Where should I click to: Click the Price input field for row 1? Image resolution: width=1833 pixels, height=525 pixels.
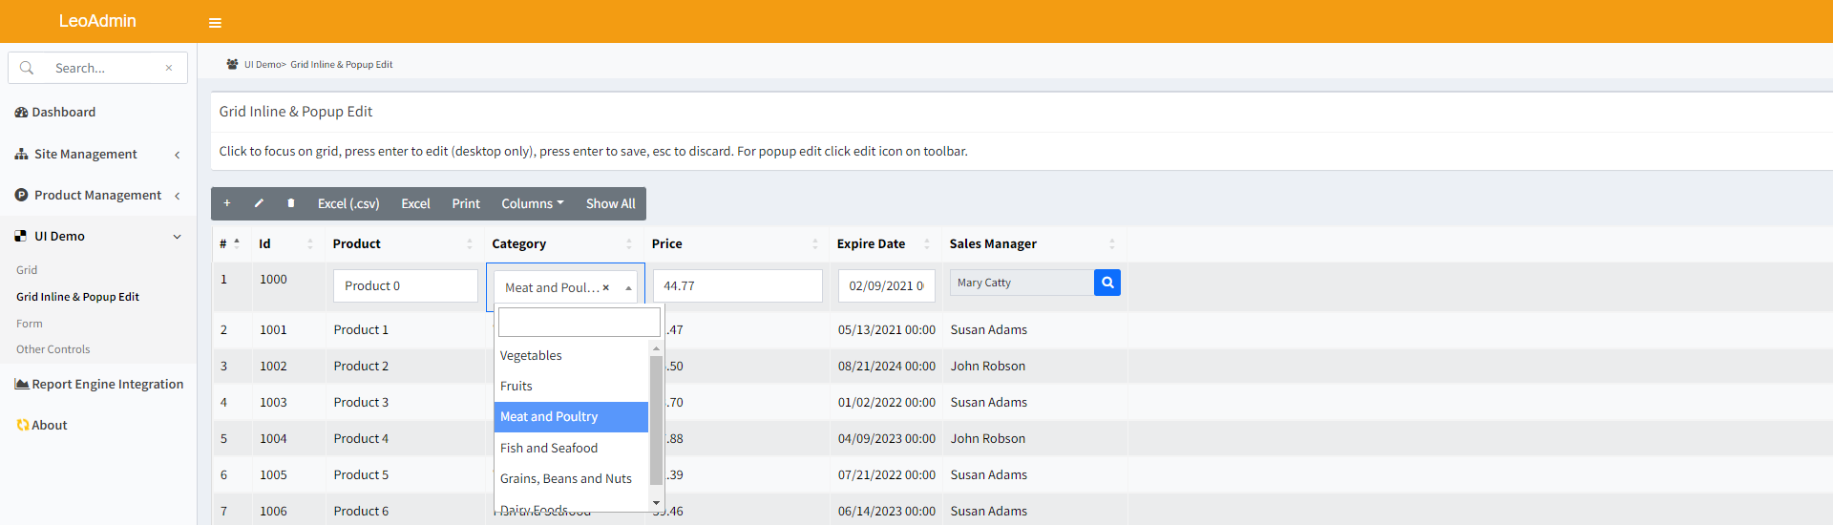coord(737,285)
